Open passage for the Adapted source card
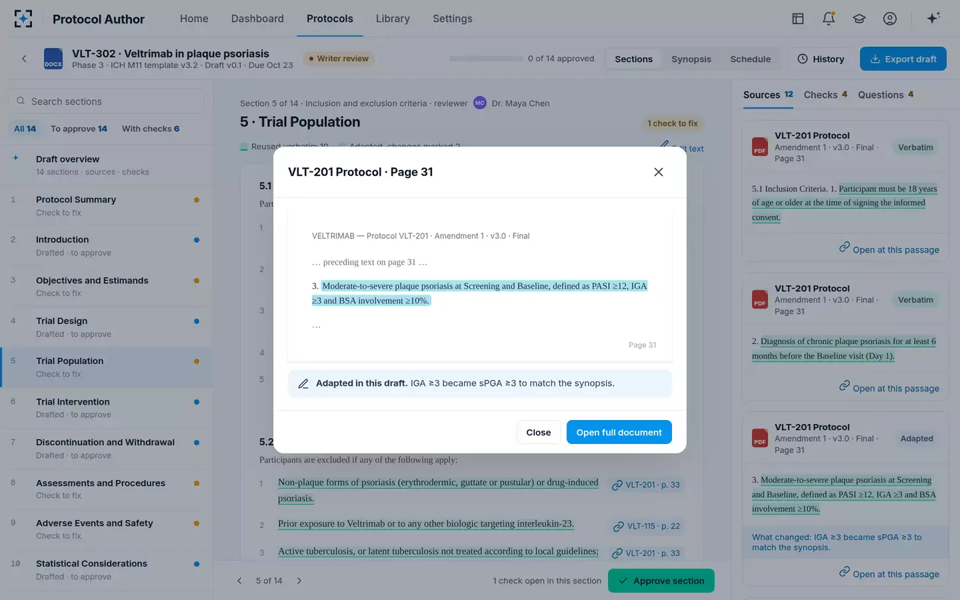Screen dimensions: 960x600 tap(889, 573)
